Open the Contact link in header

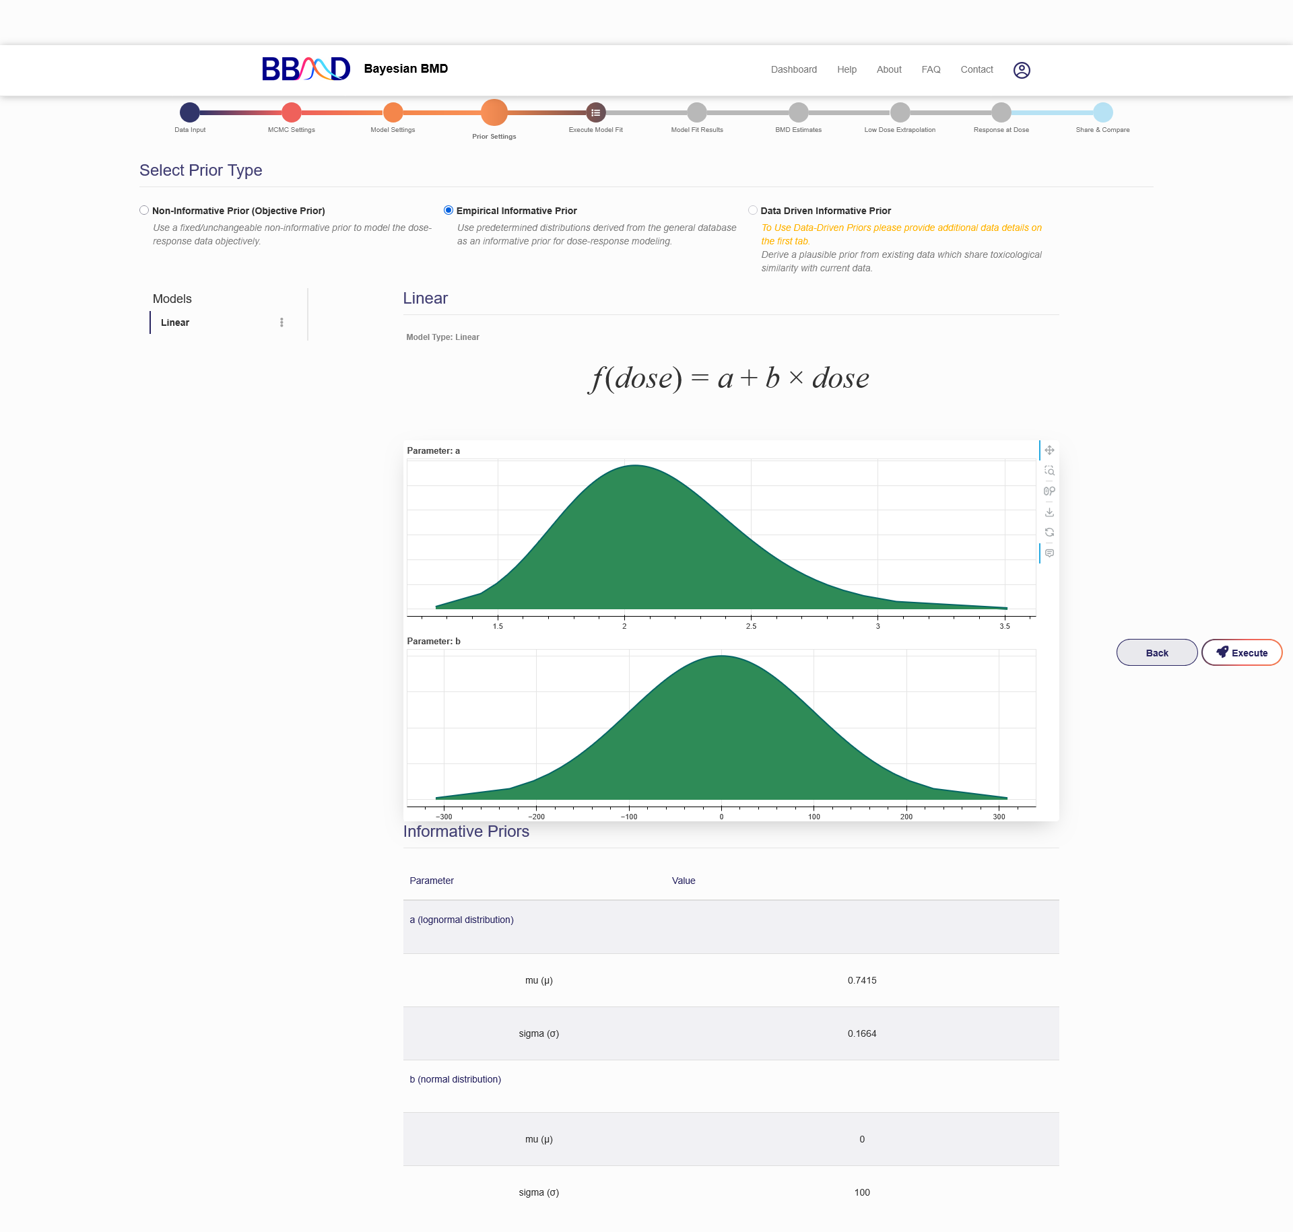[976, 69]
